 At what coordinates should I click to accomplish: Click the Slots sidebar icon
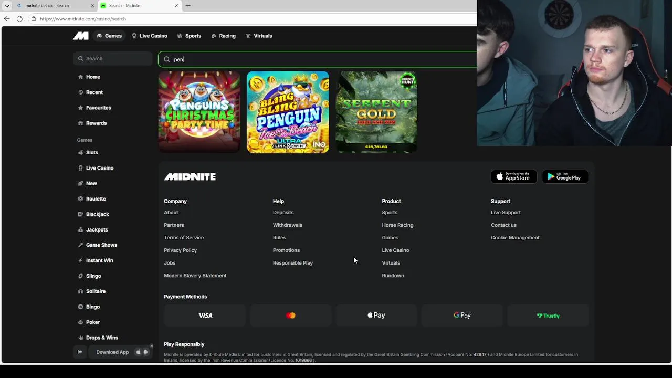(x=80, y=153)
